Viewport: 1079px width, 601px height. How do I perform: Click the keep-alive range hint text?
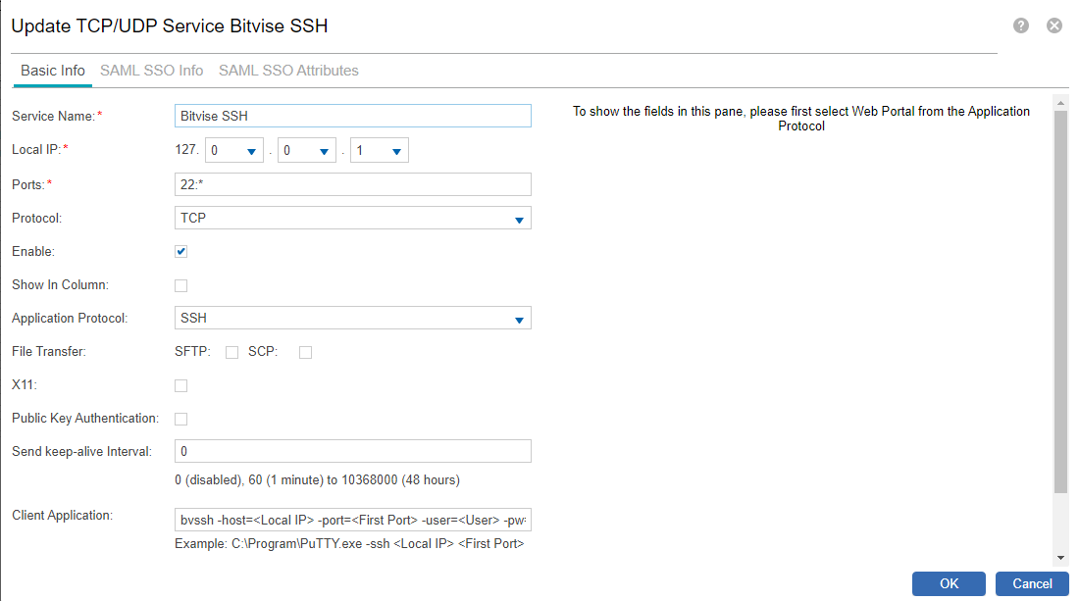tap(317, 480)
